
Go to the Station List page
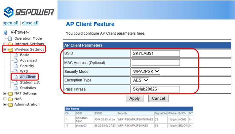(29, 83)
